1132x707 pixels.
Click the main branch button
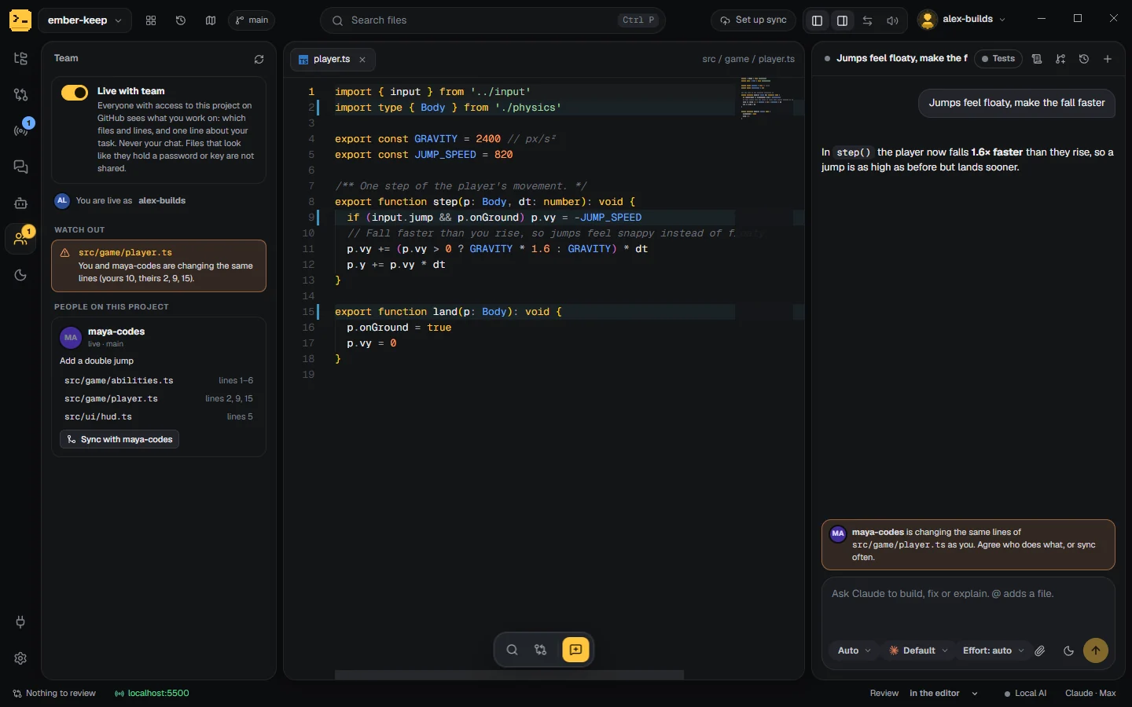pos(252,20)
